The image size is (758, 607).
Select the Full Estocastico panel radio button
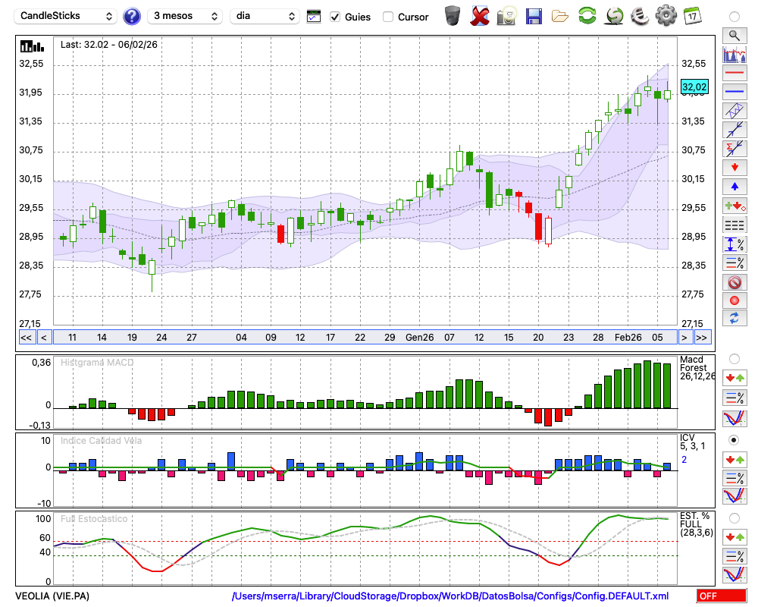[735, 518]
